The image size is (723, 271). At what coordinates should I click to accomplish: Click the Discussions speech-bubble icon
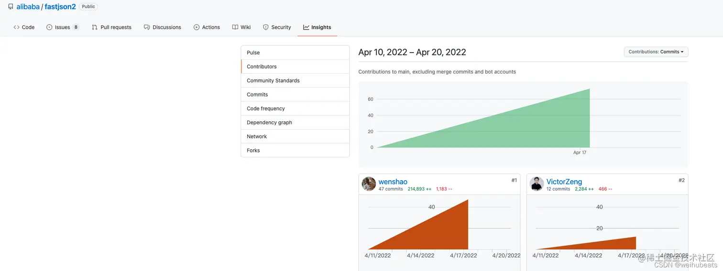pos(147,27)
